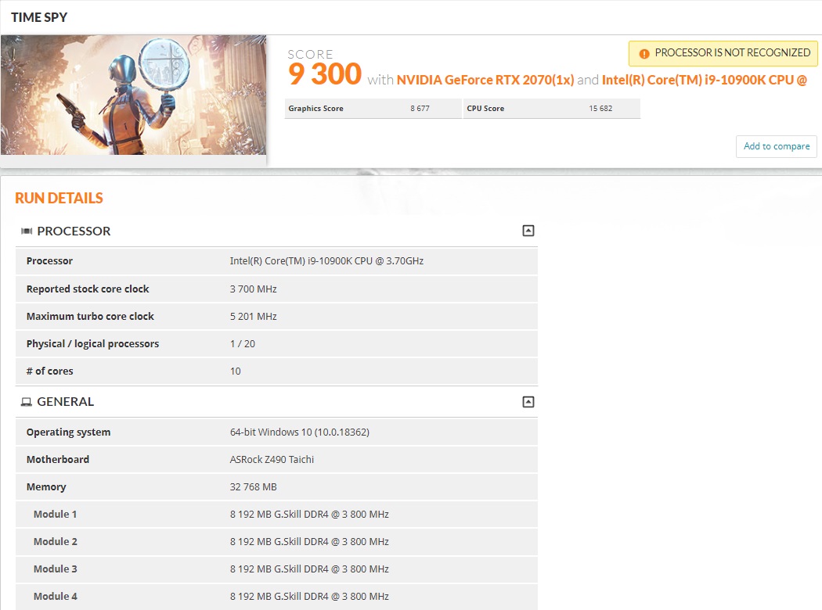822x610 pixels.
Task: Click the processor warning exclamation icon
Action: [644, 53]
